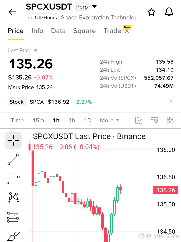Click the 135.50 price axis label
This screenshot has height=242, width=181.
click(166, 177)
